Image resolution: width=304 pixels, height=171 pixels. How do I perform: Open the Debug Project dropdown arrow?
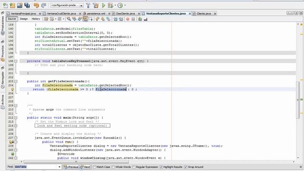coord(115,5)
